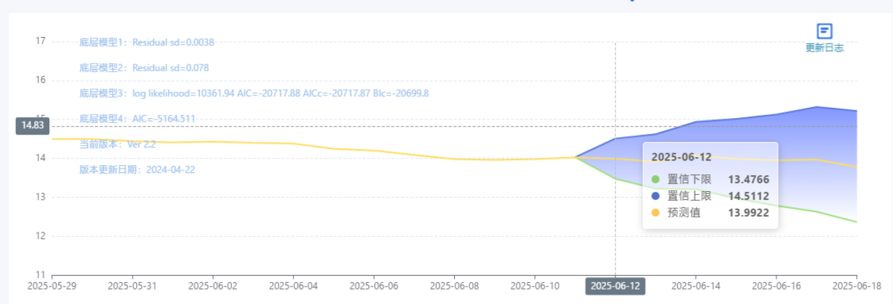This screenshot has height=304, width=893.
Task: Click the 2025-06-18 axis label
Action: point(856,286)
